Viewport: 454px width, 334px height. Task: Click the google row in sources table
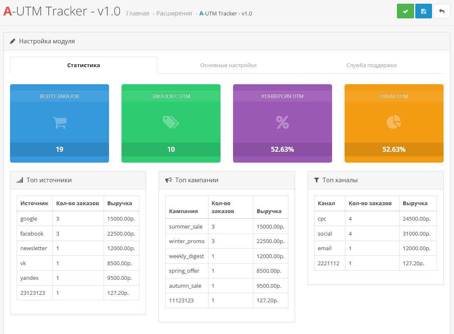coord(29,218)
